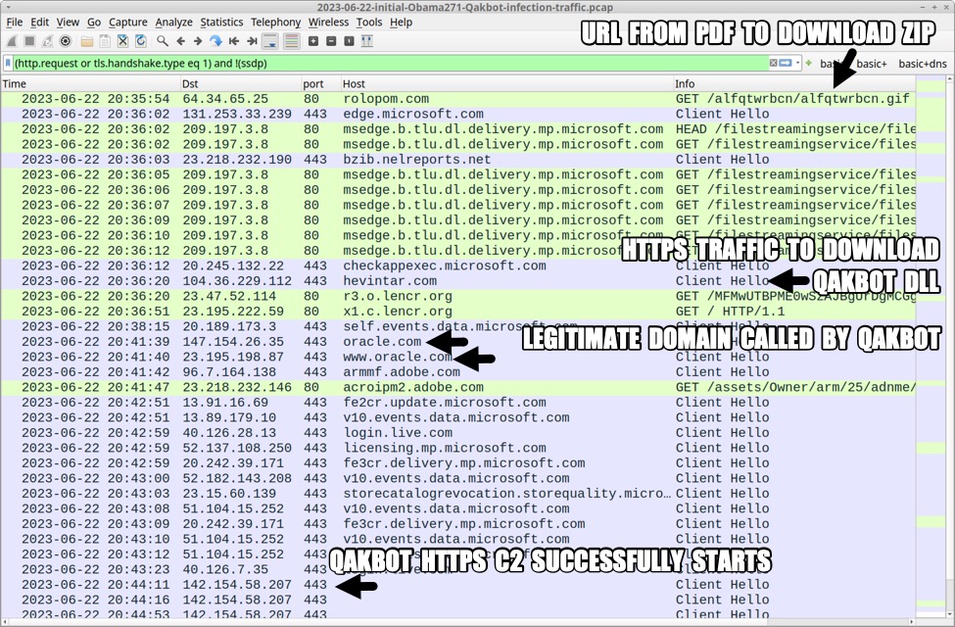Open the Telephony menu

pos(276,22)
